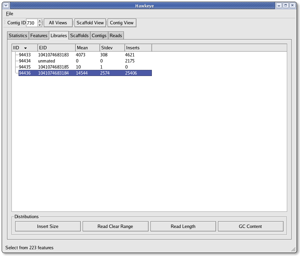Switch to the Features tab
This screenshot has width=300, height=256.
coord(39,35)
